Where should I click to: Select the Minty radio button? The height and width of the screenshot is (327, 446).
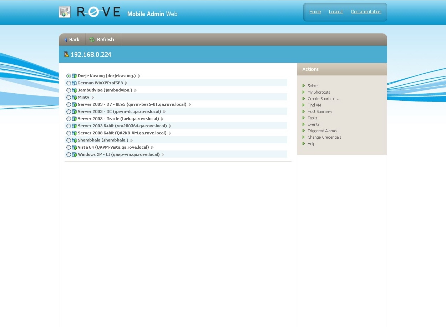click(69, 97)
